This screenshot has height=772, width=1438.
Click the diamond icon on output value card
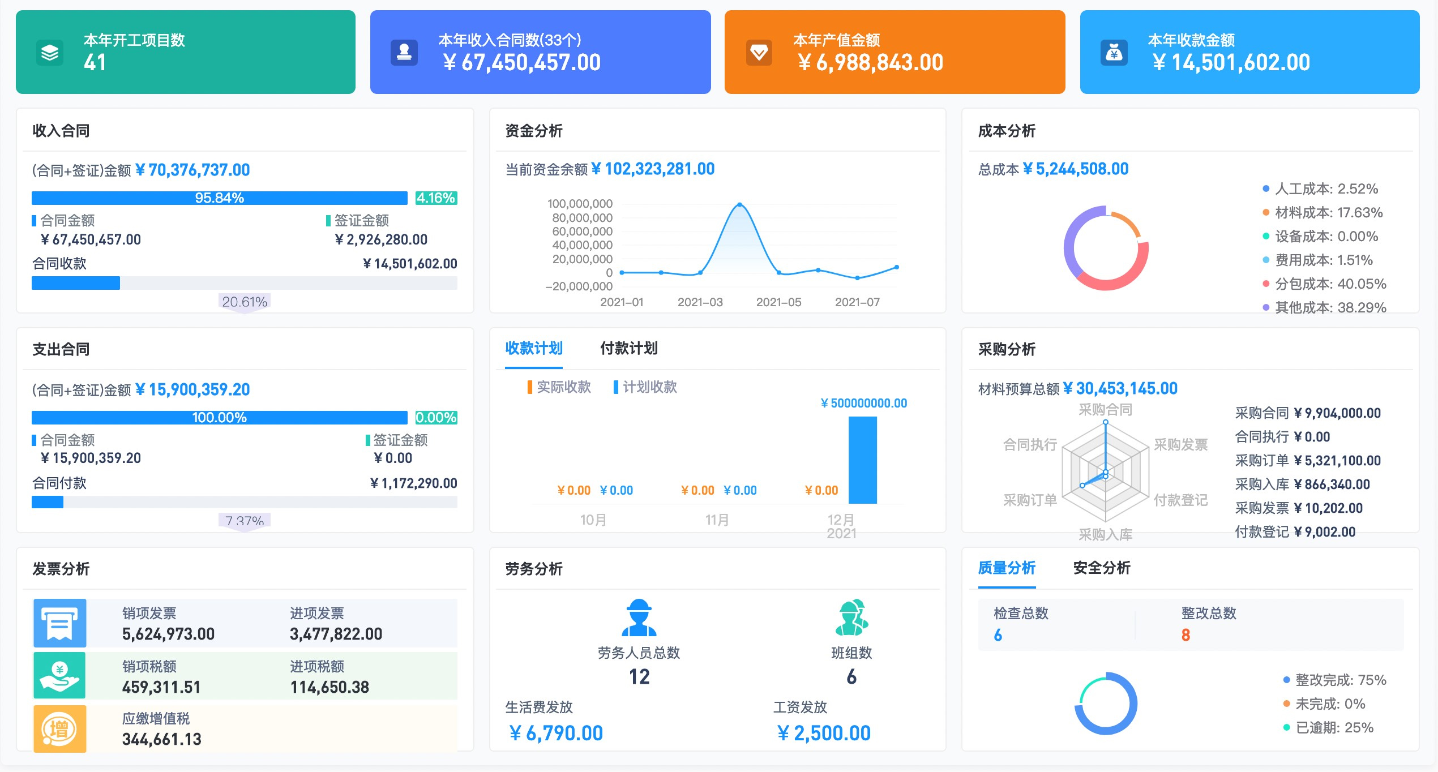tap(759, 53)
